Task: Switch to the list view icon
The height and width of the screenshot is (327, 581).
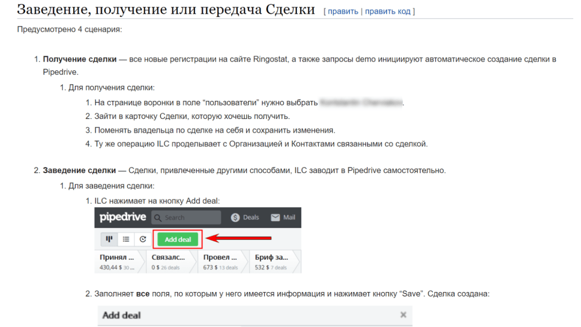Action: pyautogui.click(x=126, y=239)
